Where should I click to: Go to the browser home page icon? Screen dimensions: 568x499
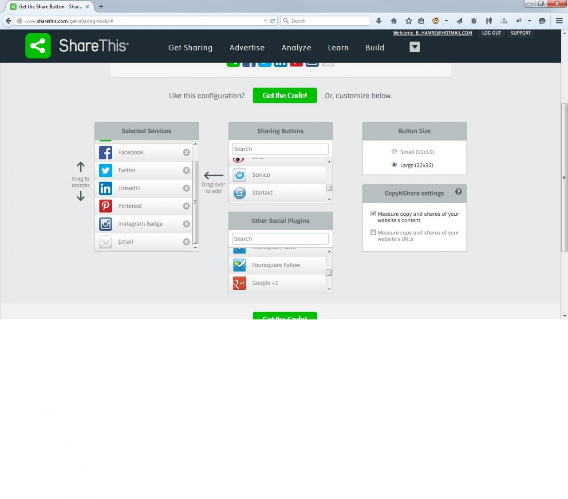tap(394, 21)
